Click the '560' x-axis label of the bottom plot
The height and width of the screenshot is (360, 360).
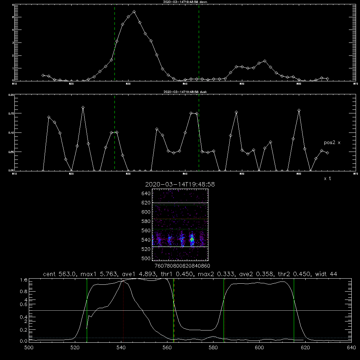click(167, 348)
